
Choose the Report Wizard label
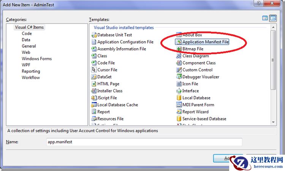click(195, 112)
